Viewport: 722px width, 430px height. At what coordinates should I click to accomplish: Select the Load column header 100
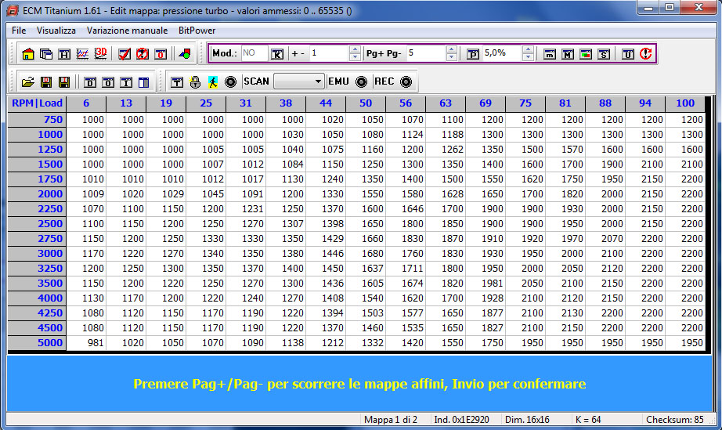pos(685,103)
